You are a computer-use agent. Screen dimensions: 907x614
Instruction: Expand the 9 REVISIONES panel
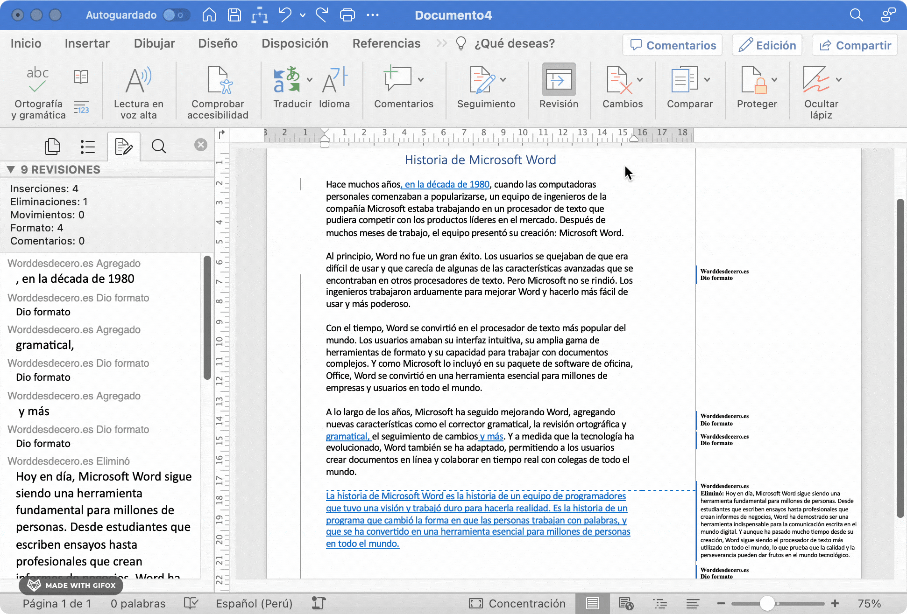(10, 169)
